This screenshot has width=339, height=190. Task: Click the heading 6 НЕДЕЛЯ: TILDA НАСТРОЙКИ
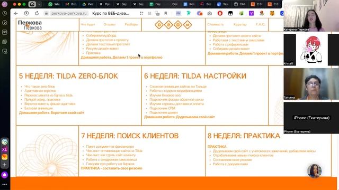pos(195,76)
